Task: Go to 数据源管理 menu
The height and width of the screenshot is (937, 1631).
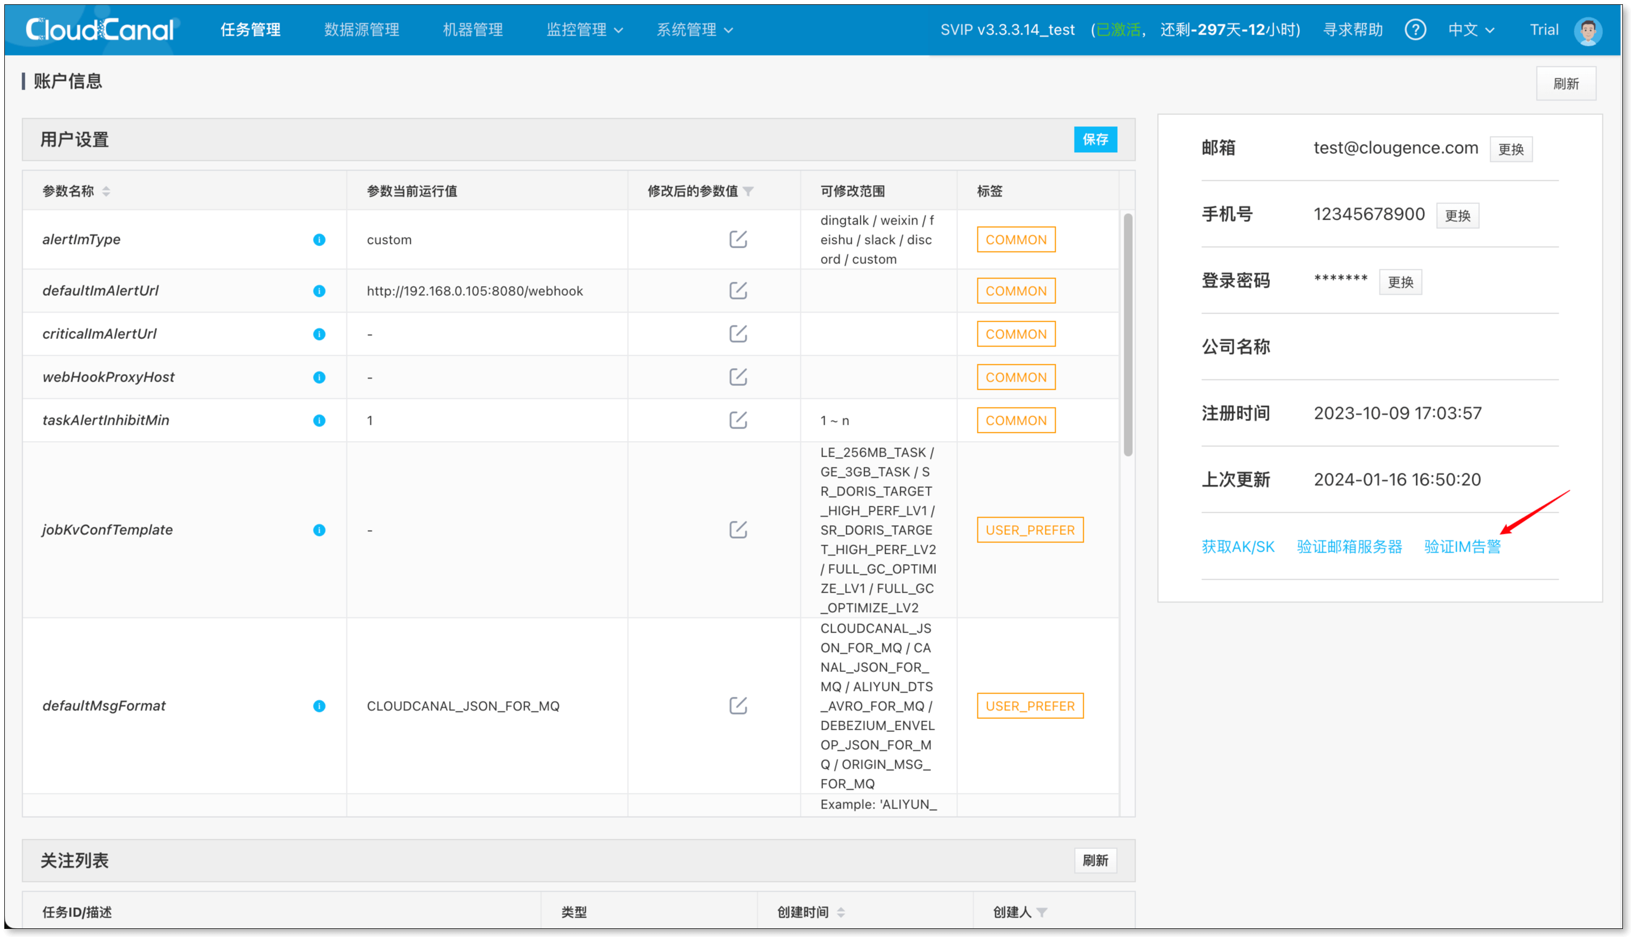Action: 362,30
